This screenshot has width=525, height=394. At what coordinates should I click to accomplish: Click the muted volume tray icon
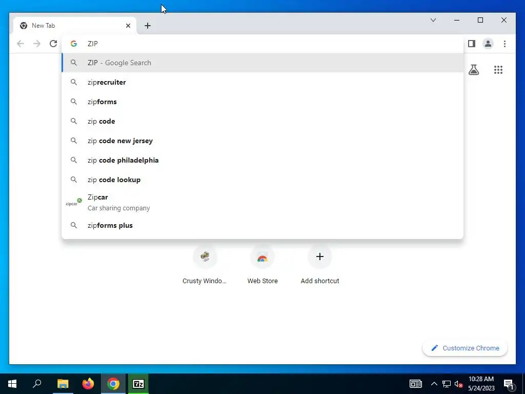point(458,384)
